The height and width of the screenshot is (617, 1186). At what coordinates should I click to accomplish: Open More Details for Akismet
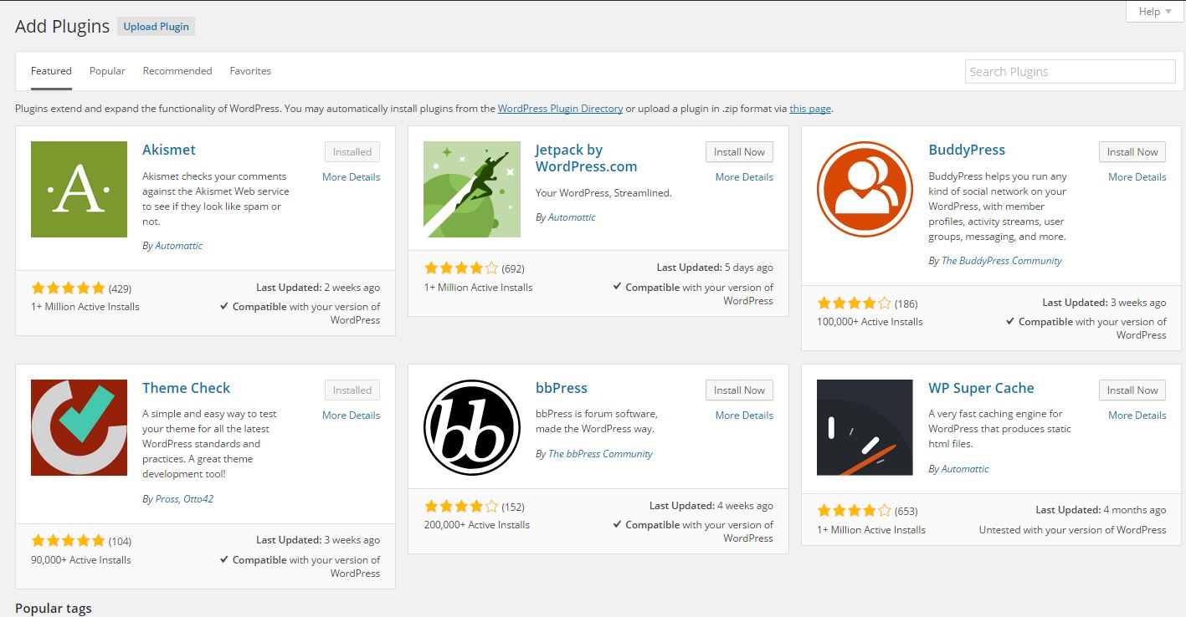pos(351,177)
